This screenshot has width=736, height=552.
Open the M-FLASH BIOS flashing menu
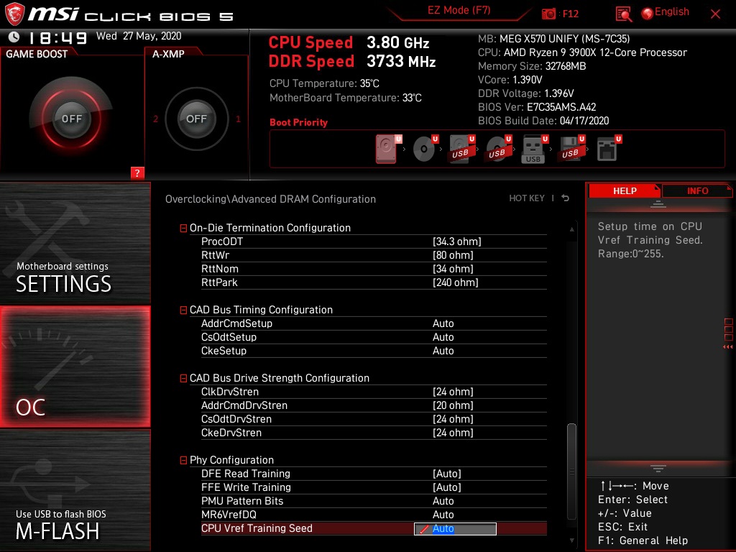point(75,490)
